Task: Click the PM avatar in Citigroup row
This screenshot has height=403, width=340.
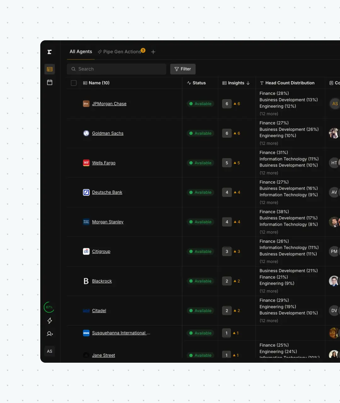Action: coord(334,252)
